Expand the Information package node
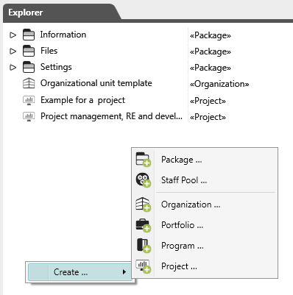This screenshot has height=295, width=293. pos(13,35)
